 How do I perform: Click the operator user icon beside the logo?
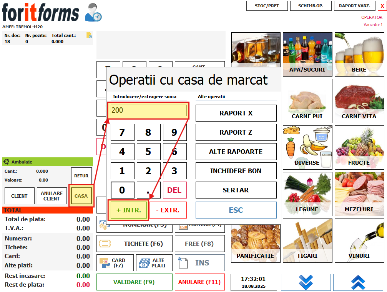point(93,12)
